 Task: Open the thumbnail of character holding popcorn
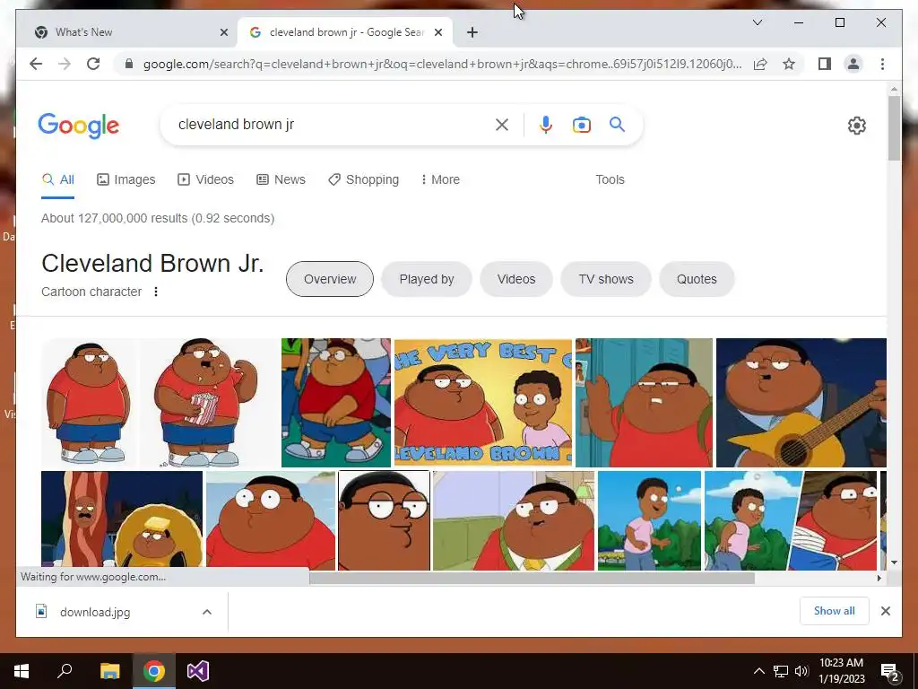(210, 403)
